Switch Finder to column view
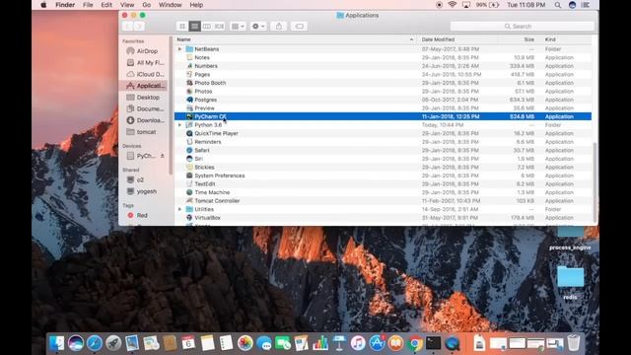The width and height of the screenshot is (631, 355). pyautogui.click(x=207, y=27)
